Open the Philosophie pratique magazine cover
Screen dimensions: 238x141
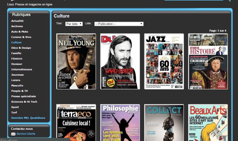pos(120,122)
